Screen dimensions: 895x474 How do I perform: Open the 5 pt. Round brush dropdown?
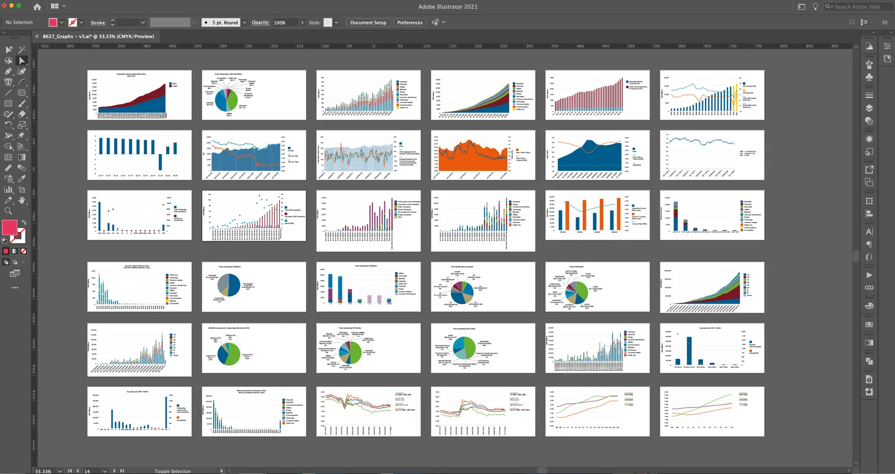(225, 22)
